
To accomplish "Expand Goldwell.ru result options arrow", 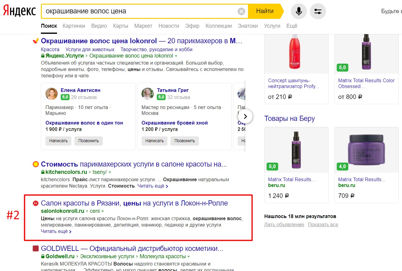I will (x=189, y=256).
